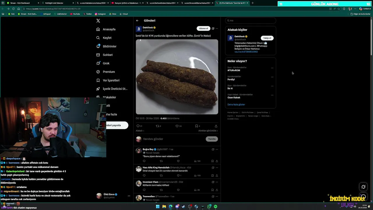Click reply icon on the main post
The width and height of the screenshot is (373, 210).
(x=138, y=126)
